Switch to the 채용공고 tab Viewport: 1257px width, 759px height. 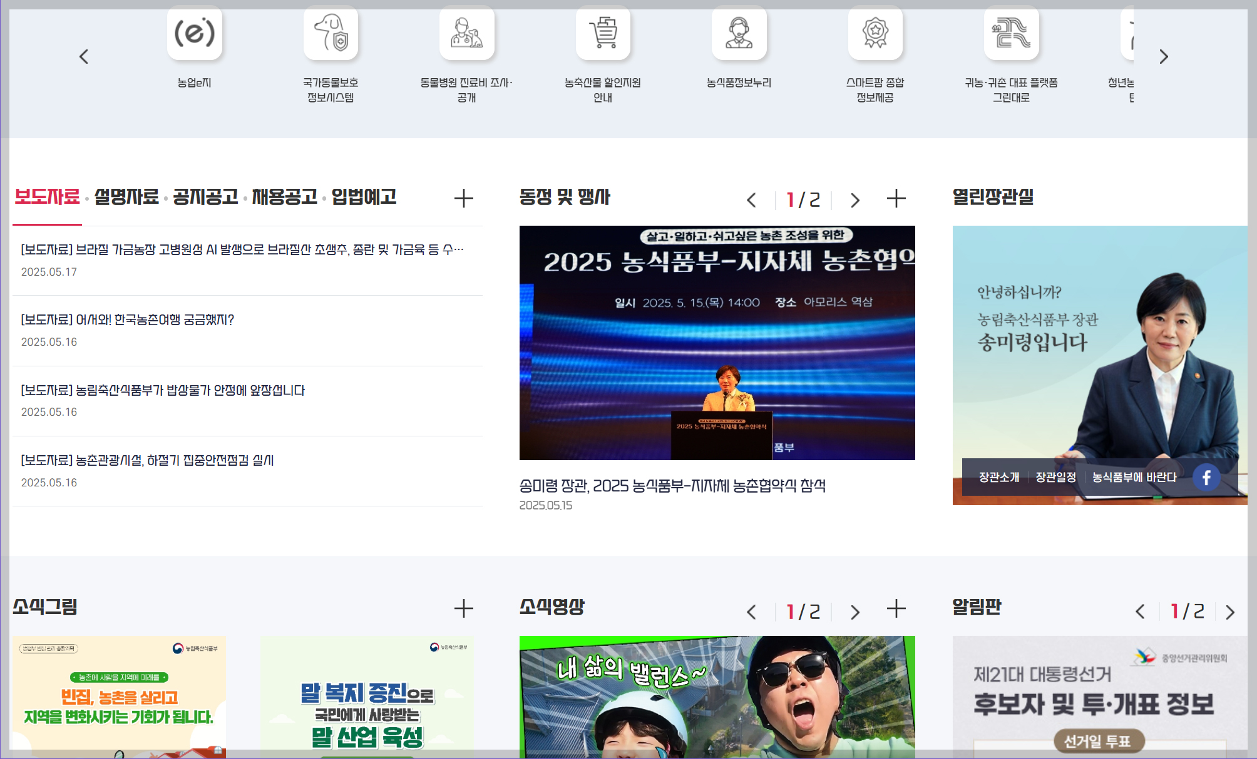pos(285,197)
